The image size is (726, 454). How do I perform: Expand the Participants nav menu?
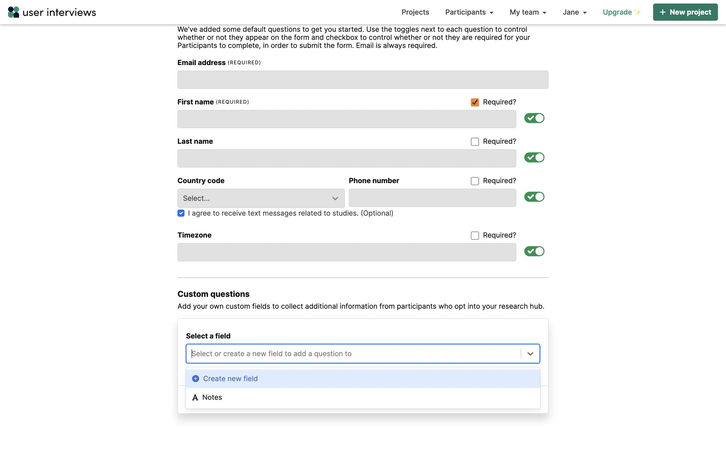pos(469,12)
